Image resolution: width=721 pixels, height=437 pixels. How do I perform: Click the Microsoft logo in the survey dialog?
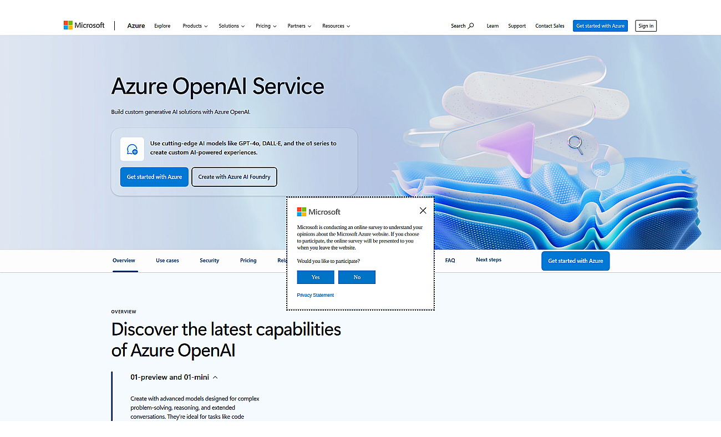[x=319, y=212]
